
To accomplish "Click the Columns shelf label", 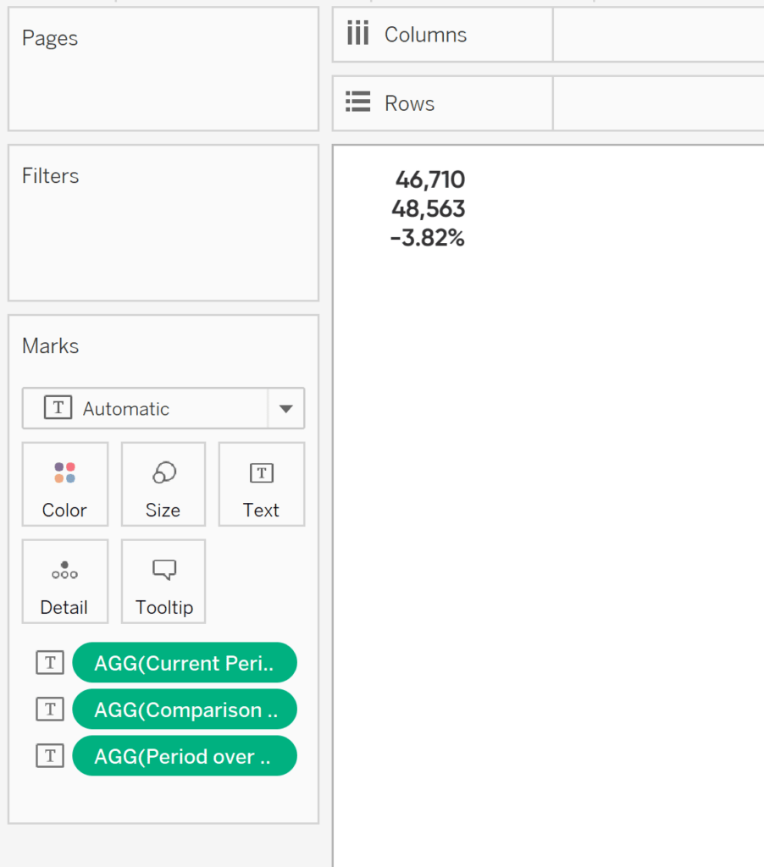I will (x=425, y=34).
